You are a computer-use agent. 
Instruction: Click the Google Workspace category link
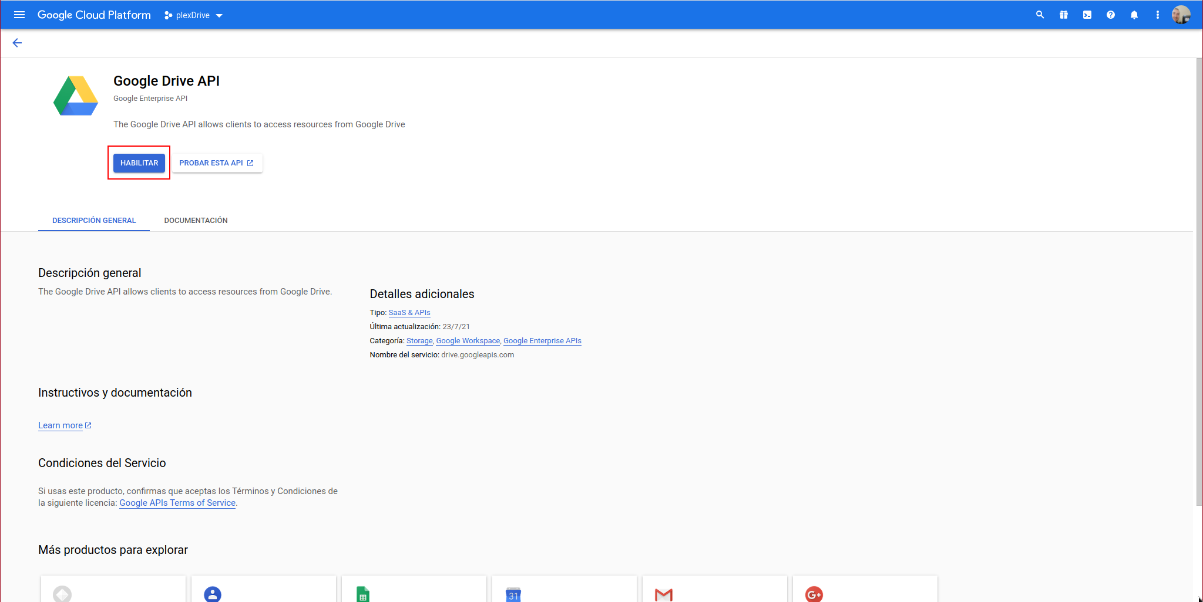tap(468, 341)
